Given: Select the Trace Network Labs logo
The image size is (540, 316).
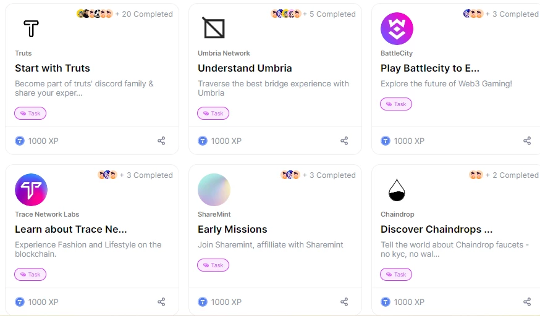Looking at the screenshot, I should click(x=31, y=190).
